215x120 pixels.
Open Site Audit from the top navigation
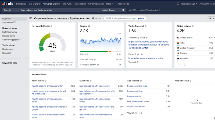67,4
